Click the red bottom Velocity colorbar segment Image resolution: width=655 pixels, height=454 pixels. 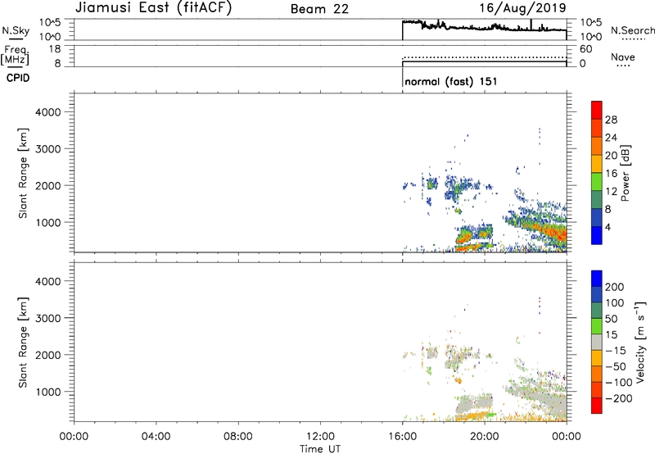[x=597, y=406]
